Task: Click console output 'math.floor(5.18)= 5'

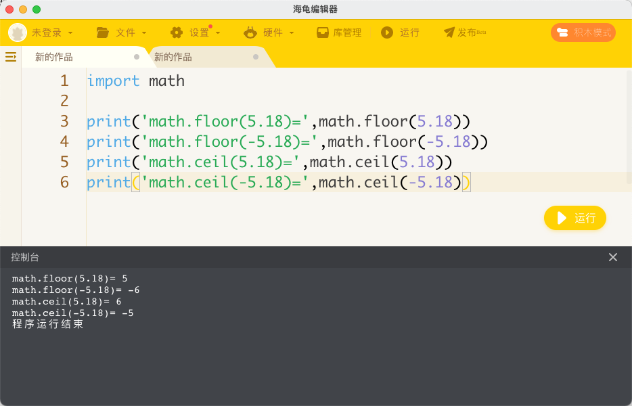Action: pos(70,279)
